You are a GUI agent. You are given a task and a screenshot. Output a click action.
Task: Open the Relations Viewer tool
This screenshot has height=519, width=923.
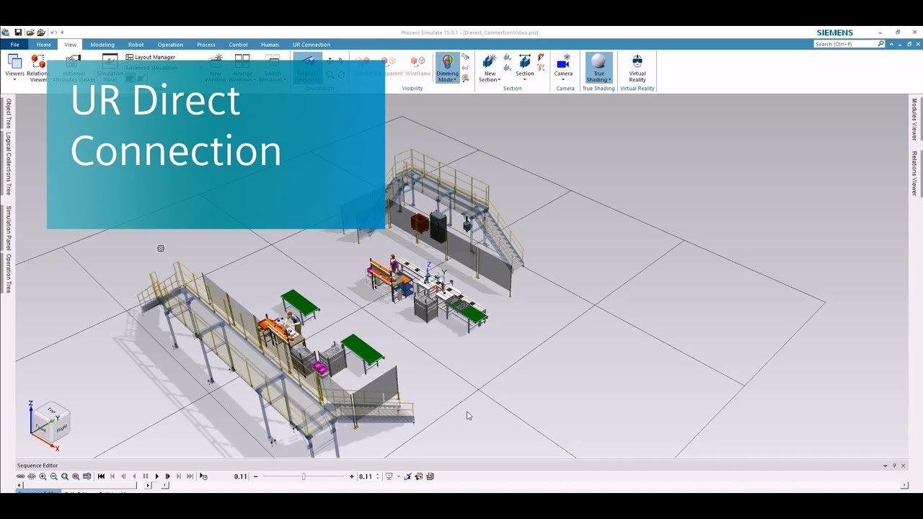[x=37, y=67]
